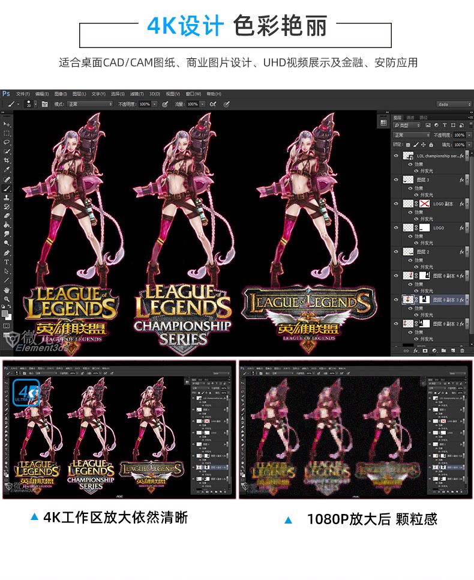
Task: Select the Move tool
Action: point(7,124)
